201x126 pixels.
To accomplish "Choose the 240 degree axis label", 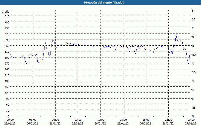I will pyautogui.click(x=7, y=69).
